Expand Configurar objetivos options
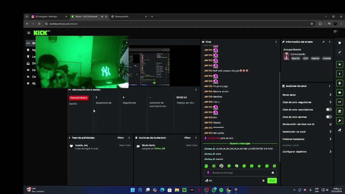The image size is (345, 194). tap(330, 152)
